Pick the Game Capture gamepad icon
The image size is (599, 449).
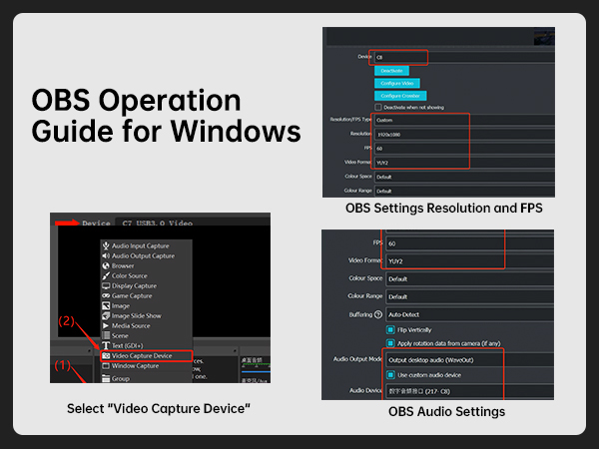point(106,295)
